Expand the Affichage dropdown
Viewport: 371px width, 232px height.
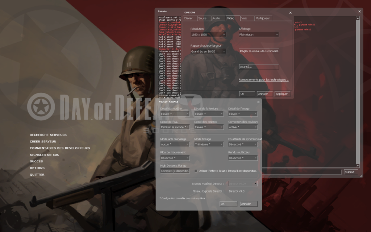(259, 35)
